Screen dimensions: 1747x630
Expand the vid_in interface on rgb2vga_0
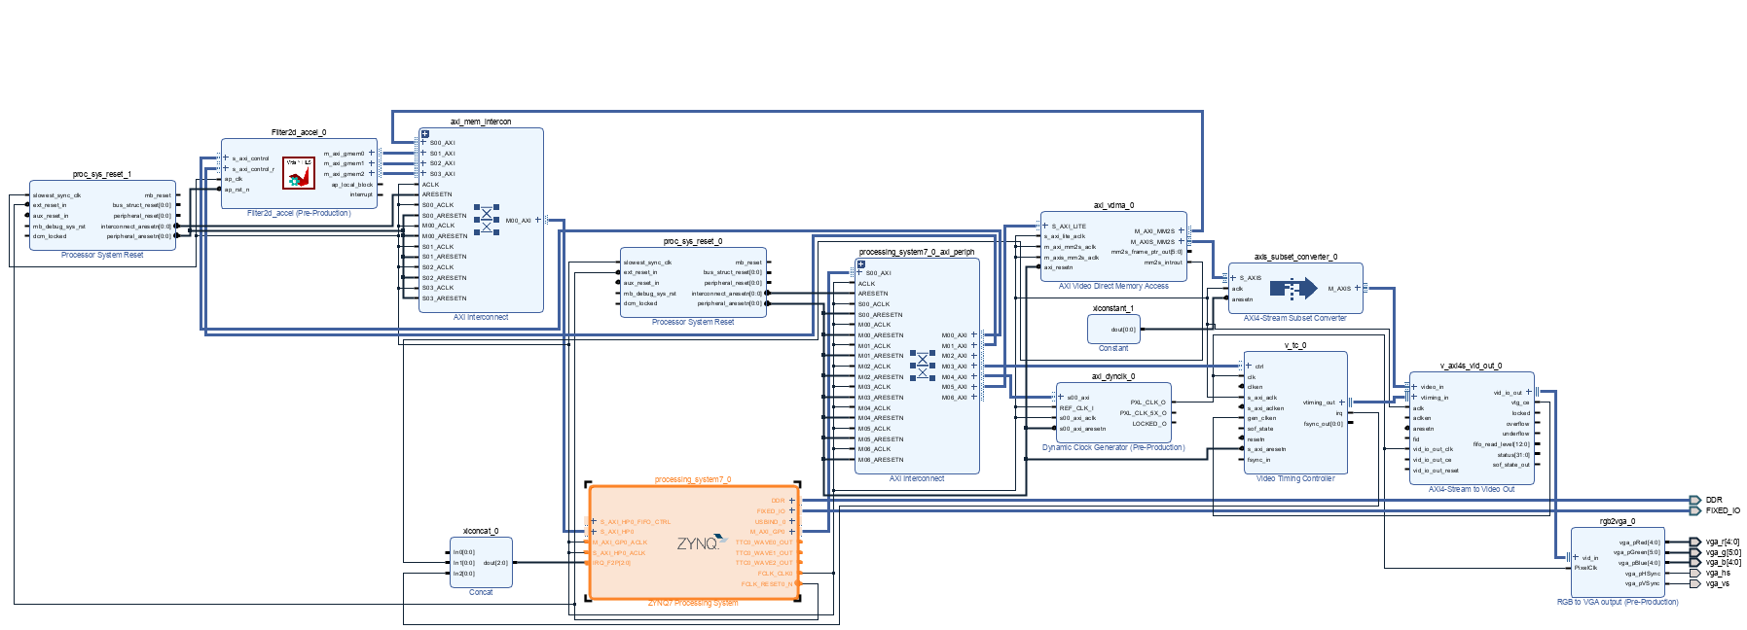click(1576, 558)
